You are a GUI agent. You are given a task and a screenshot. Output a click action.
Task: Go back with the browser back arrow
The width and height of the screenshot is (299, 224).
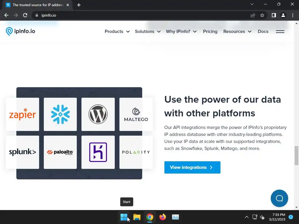(6, 15)
